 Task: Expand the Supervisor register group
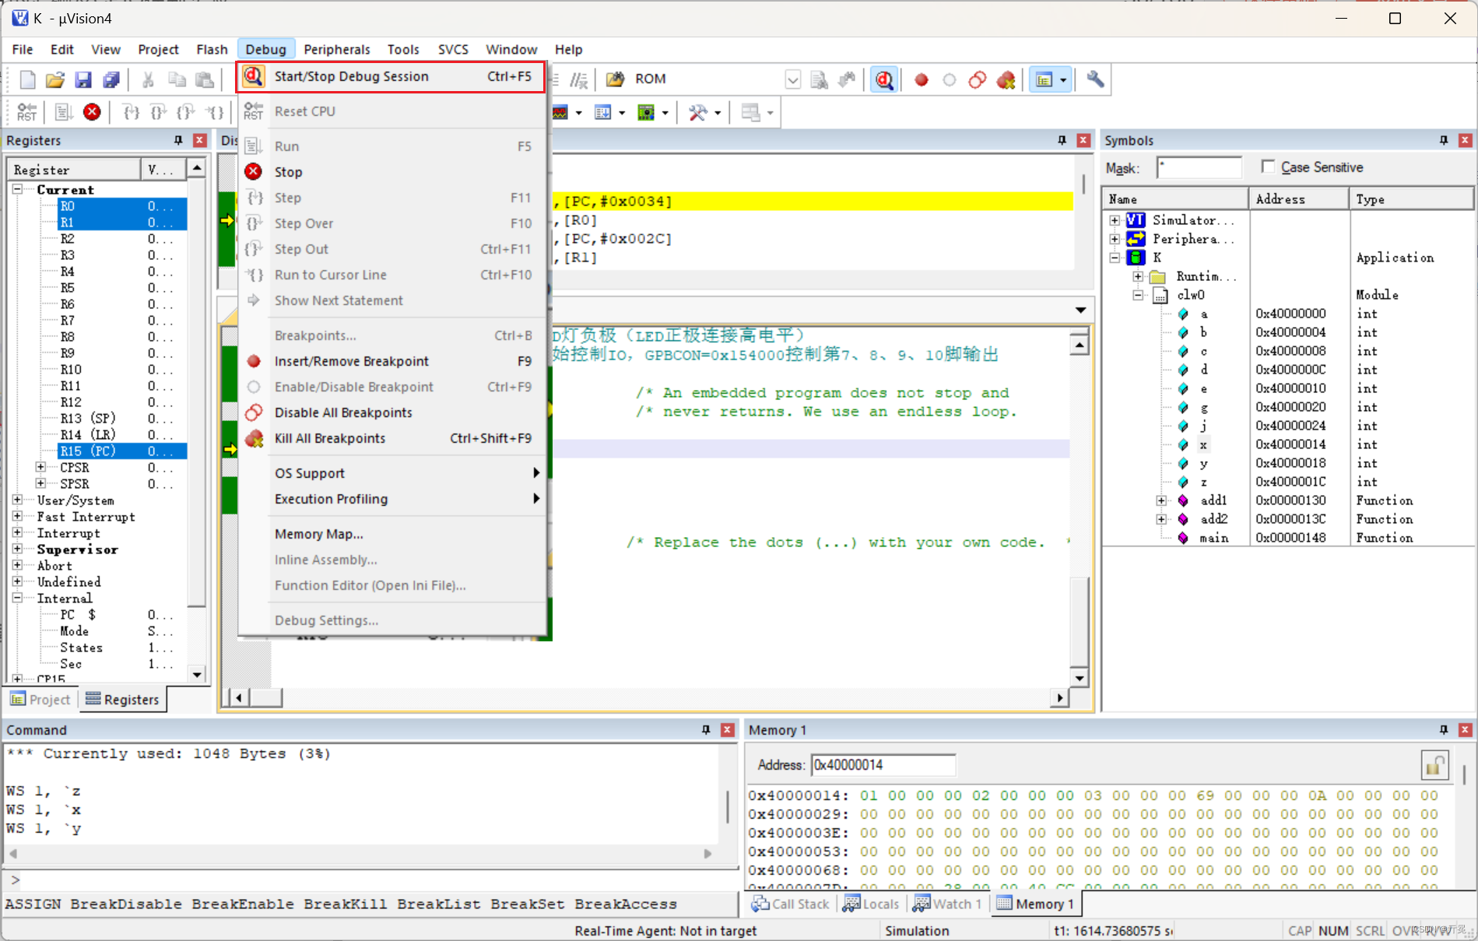(18, 549)
